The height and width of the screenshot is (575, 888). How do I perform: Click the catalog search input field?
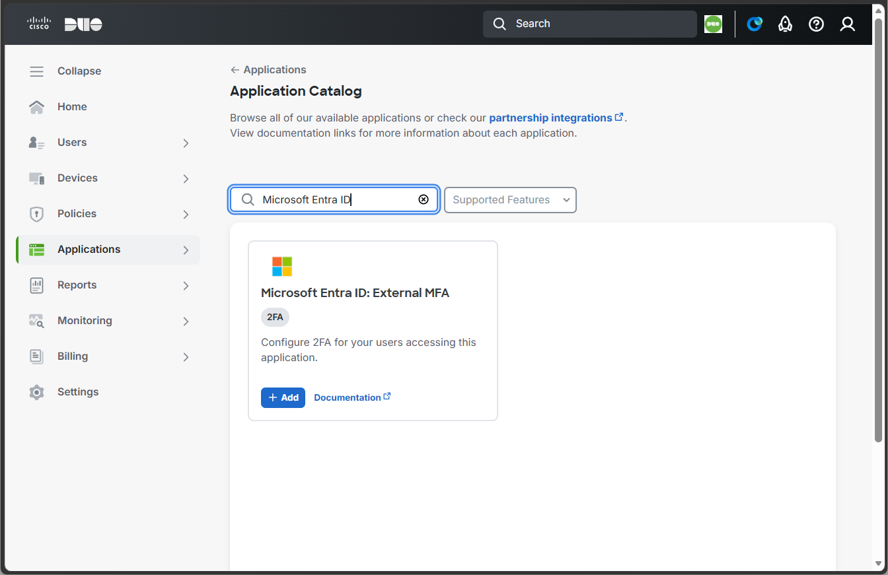click(x=334, y=199)
